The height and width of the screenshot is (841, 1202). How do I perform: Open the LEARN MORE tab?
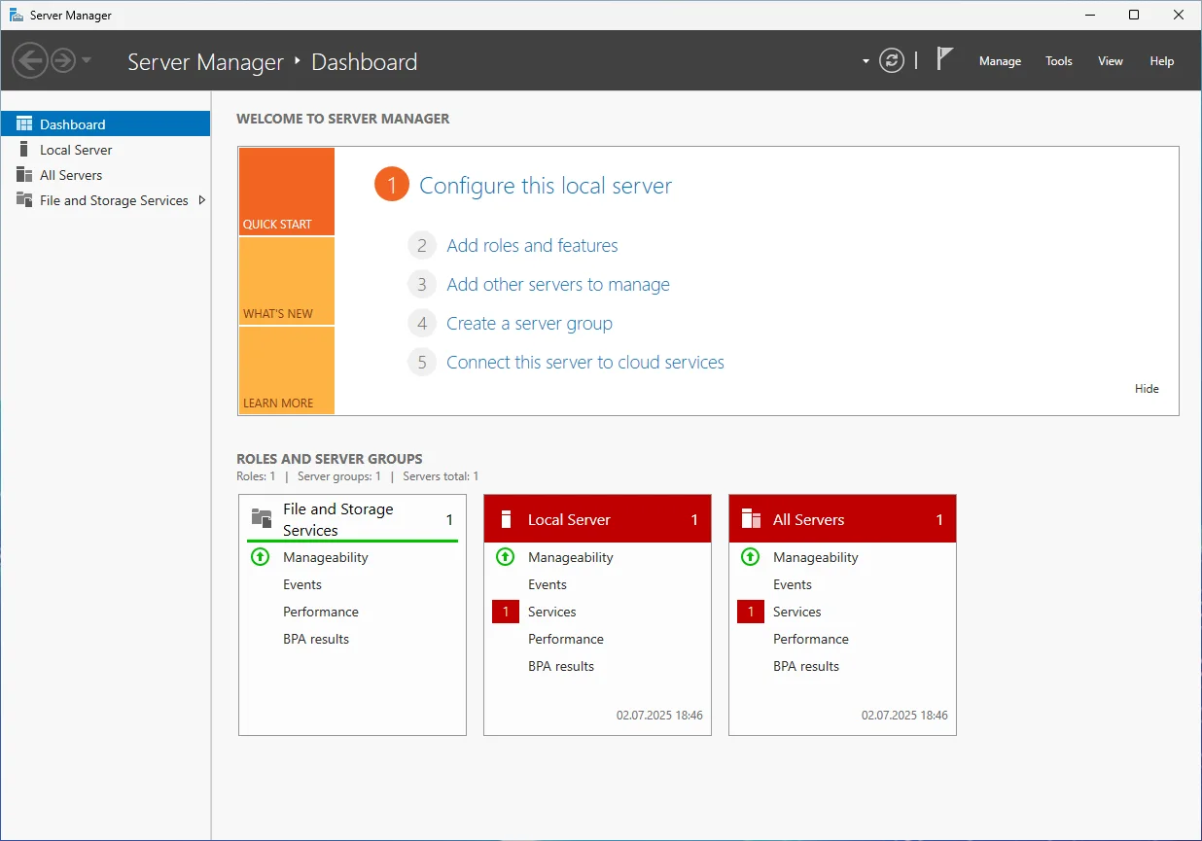point(287,370)
